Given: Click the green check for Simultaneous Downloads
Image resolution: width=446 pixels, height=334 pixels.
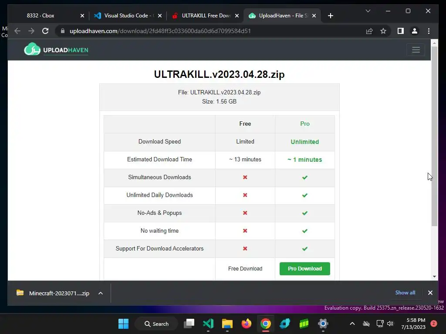Looking at the screenshot, I should click(x=304, y=177).
